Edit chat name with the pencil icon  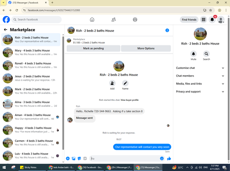pos(125,83)
